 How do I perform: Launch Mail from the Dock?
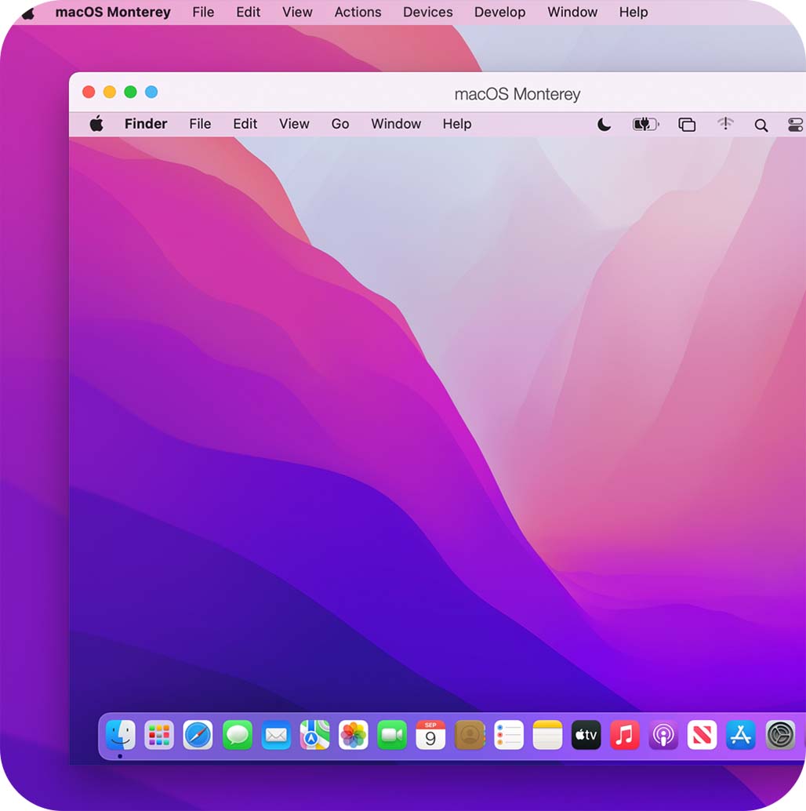(x=276, y=735)
